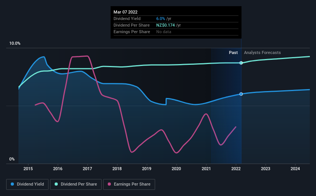Click the 2022 x-axis label

[x=236, y=169]
